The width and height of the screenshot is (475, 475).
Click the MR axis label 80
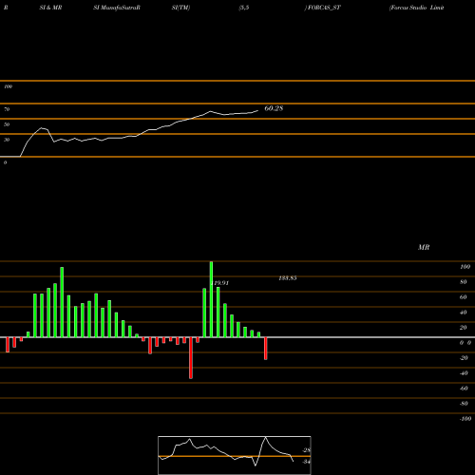click(464, 282)
